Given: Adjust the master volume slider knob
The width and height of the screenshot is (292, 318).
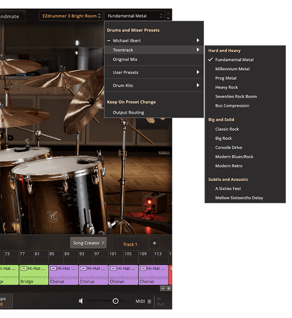Looking at the screenshot, I should [x=115, y=301].
